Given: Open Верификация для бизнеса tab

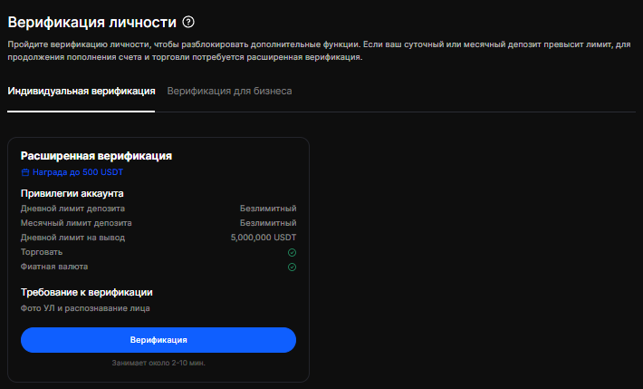Looking at the screenshot, I should (x=230, y=92).
